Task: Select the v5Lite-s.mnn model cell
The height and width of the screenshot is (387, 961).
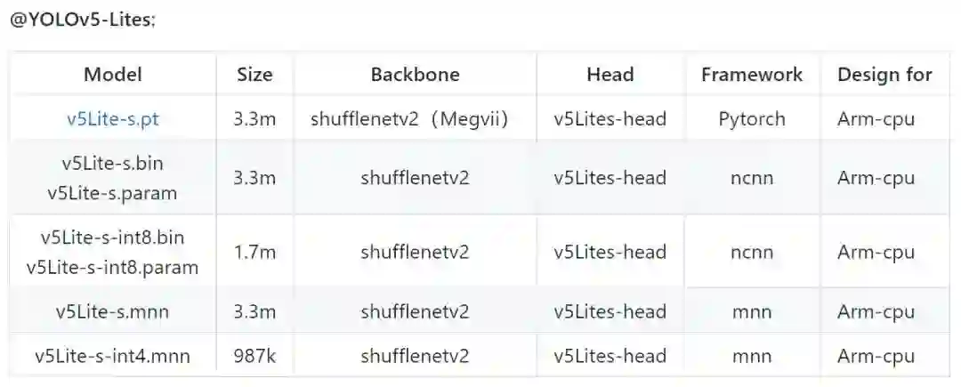Action: pos(113,311)
